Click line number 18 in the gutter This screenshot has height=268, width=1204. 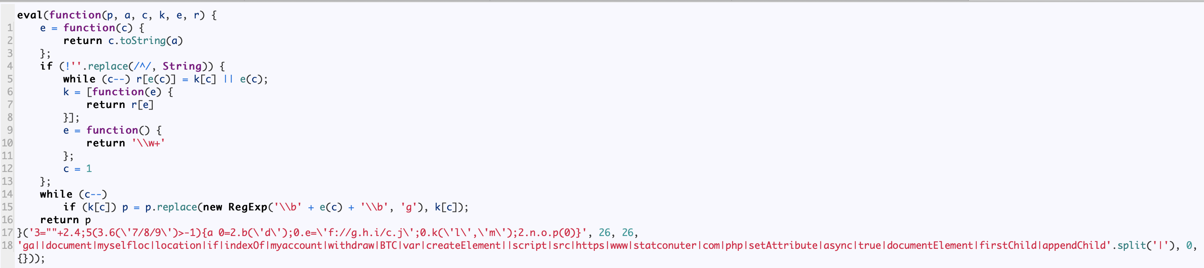[7, 245]
